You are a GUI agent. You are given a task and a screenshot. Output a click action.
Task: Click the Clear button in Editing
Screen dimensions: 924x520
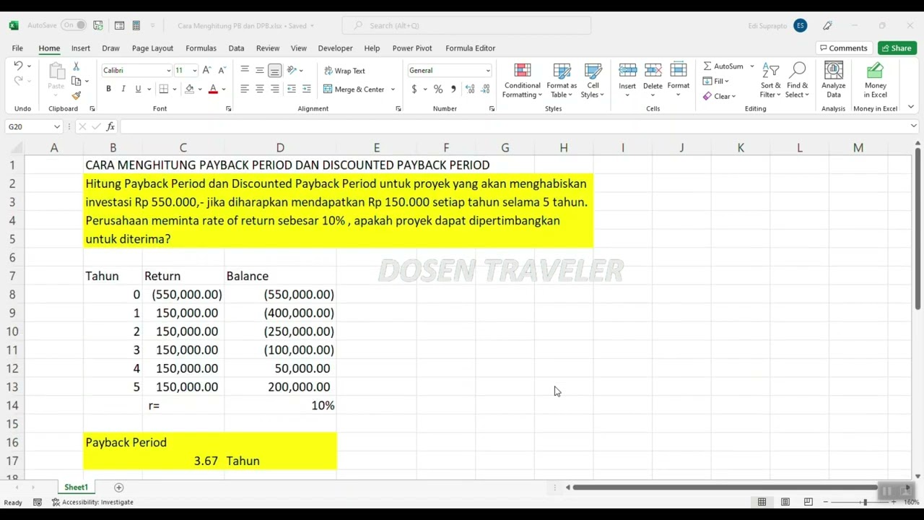[719, 96]
